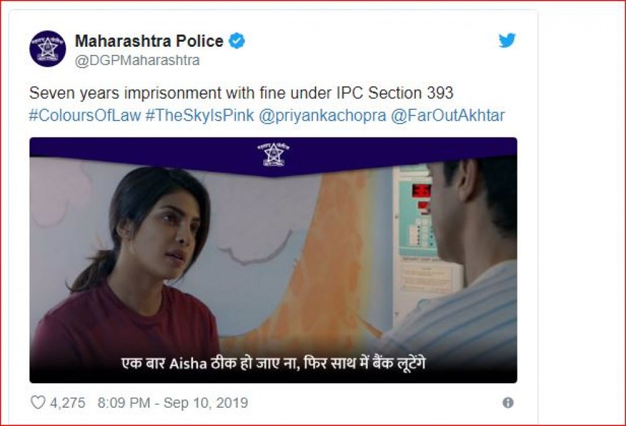Visit the @DGPMaharashtra handle
Image resolution: width=626 pixels, height=426 pixels.
click(x=138, y=61)
